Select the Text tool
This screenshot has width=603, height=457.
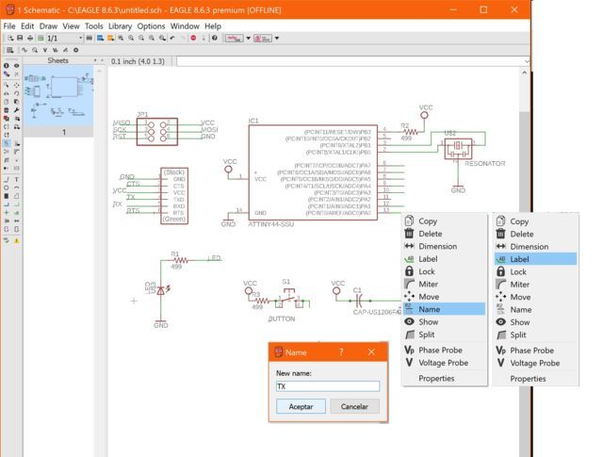(x=17, y=180)
